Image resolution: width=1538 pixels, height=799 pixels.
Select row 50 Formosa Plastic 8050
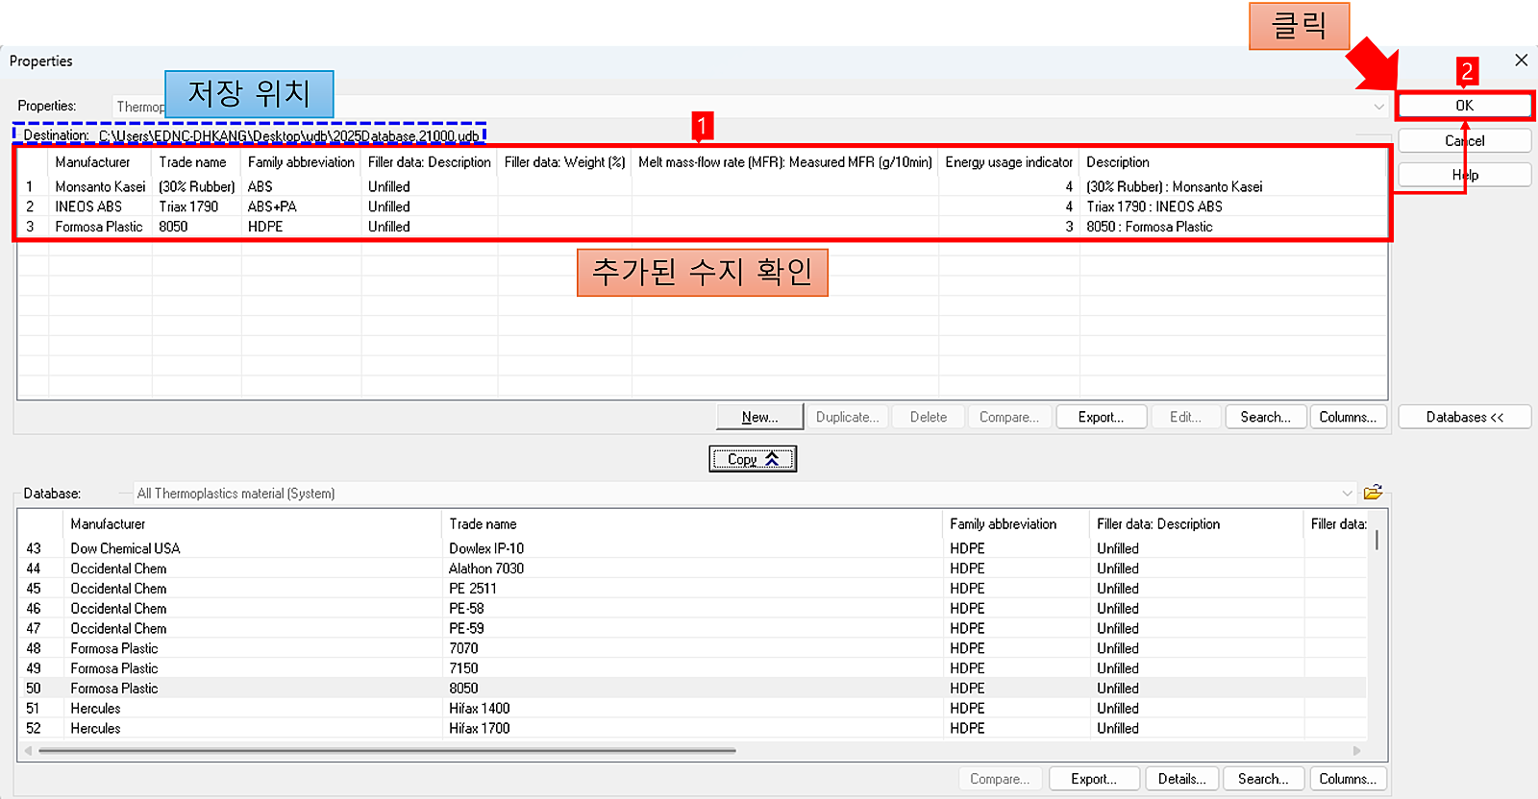point(693,689)
